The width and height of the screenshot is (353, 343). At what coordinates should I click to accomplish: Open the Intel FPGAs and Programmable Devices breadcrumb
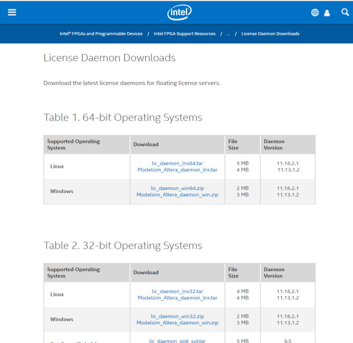tap(101, 34)
